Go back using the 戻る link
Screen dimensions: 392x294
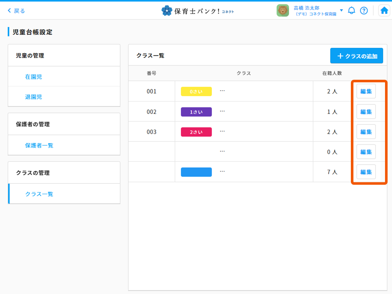17,11
